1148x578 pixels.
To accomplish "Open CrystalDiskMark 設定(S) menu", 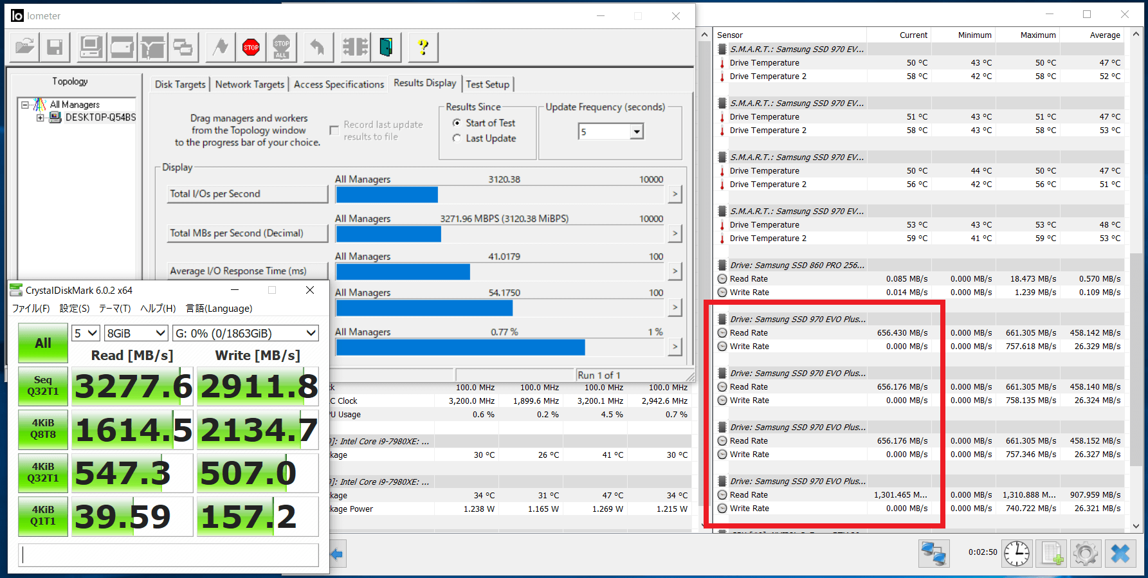I will tap(75, 309).
